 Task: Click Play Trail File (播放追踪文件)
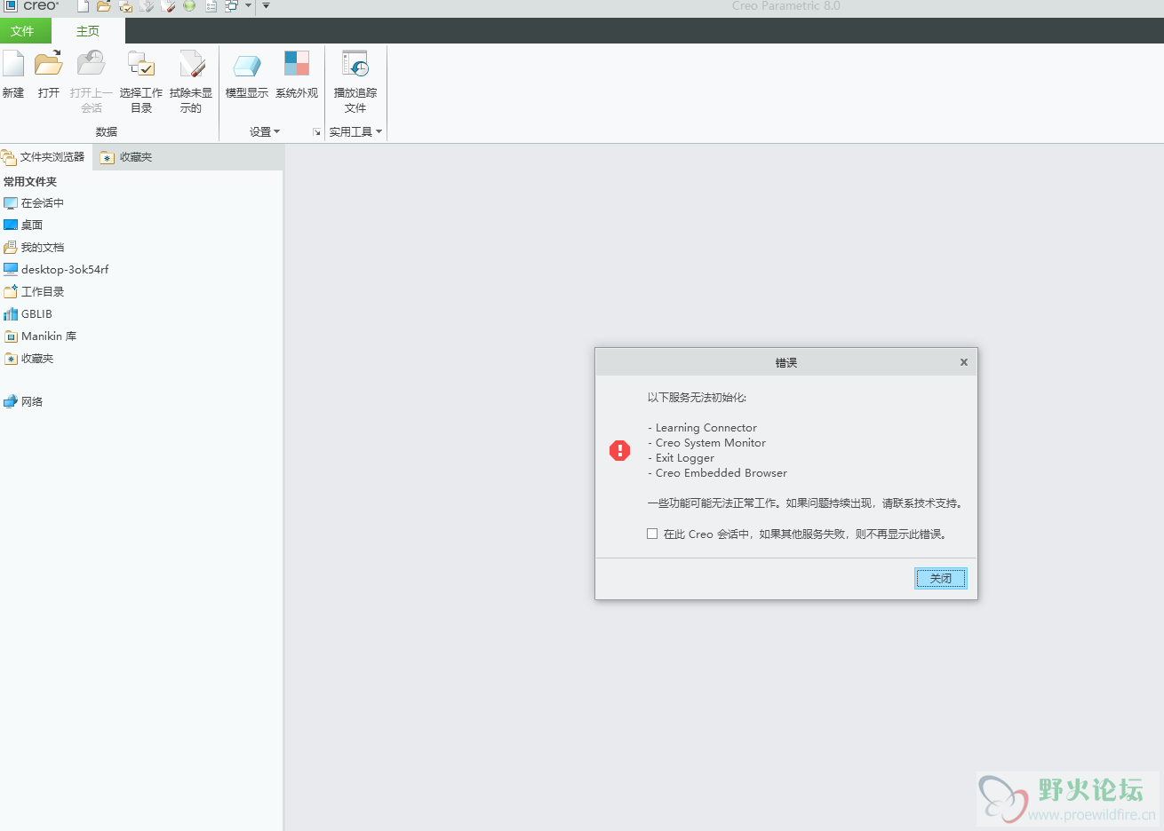(x=355, y=82)
